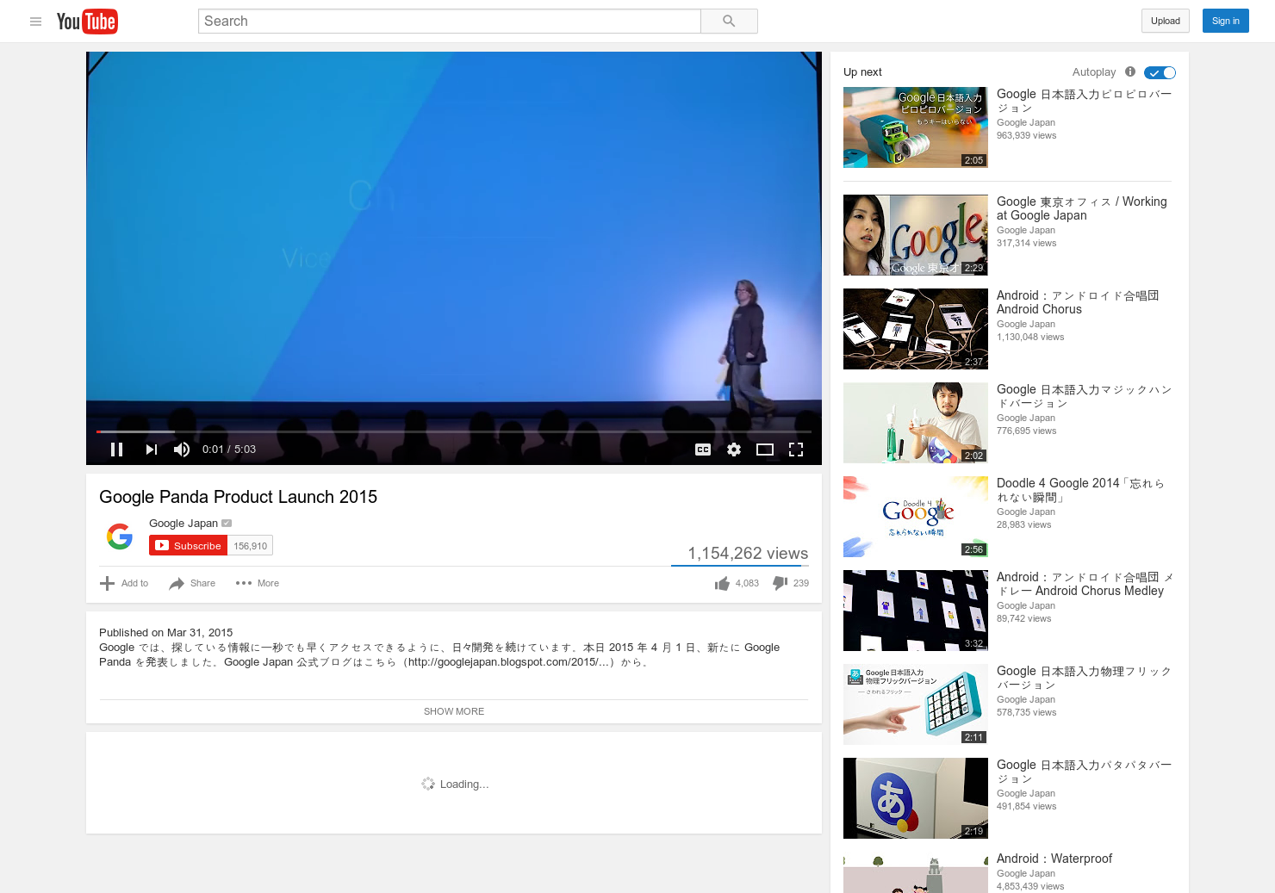Open Android Chorus video title

pyautogui.click(x=1078, y=302)
